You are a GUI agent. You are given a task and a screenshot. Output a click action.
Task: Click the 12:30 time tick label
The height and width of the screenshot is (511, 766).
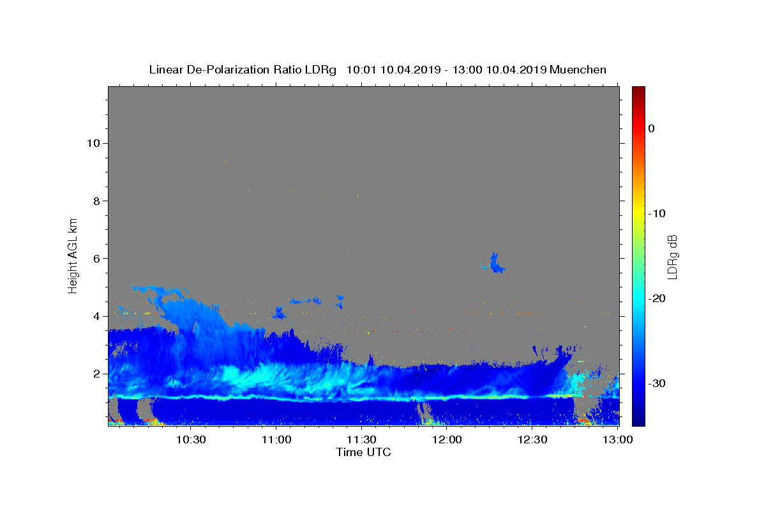[532, 439]
